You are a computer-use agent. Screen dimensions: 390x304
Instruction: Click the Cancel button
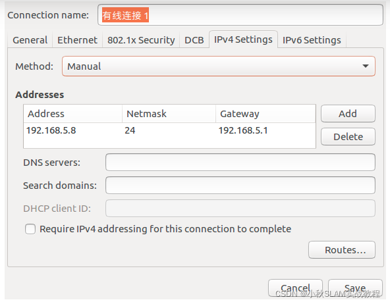295,288
